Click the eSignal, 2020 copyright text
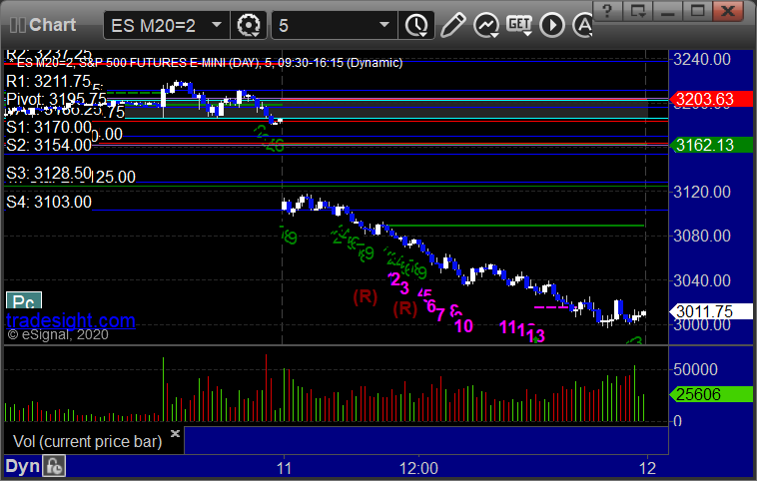 click(x=58, y=335)
